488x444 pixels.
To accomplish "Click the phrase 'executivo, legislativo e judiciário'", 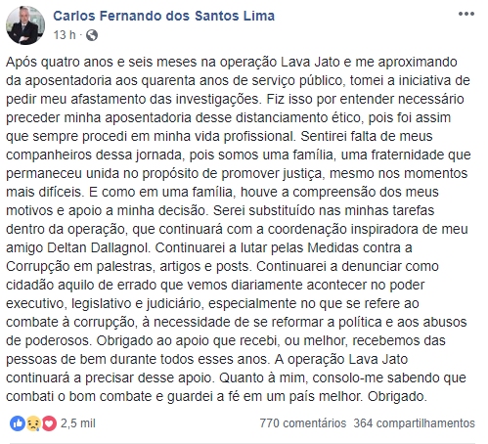I will (x=104, y=304).
